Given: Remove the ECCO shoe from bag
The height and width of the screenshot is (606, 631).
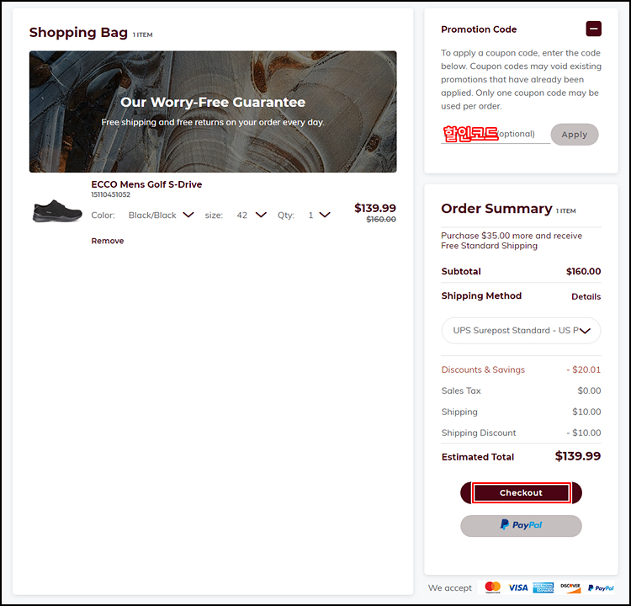Looking at the screenshot, I should pos(108,241).
